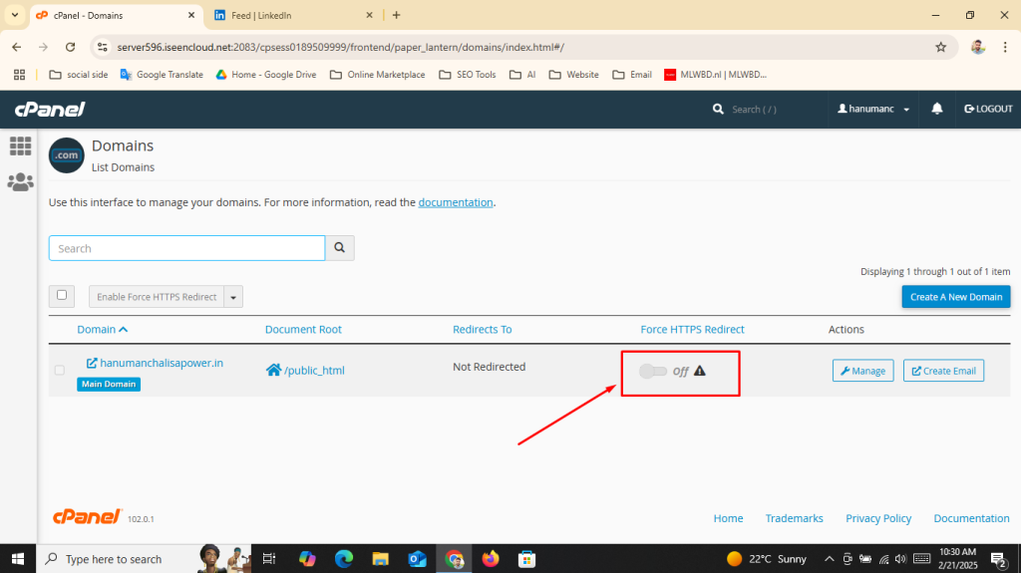
Task: Log out via LOGOUT link
Action: click(988, 109)
